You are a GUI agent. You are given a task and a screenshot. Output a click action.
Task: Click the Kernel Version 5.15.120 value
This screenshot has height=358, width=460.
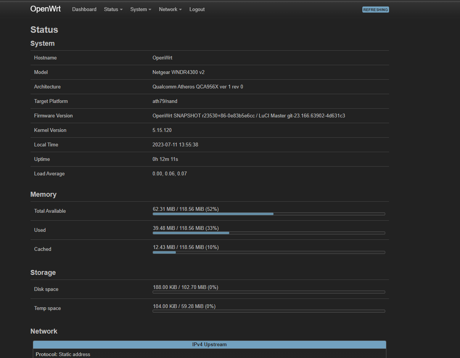coord(162,130)
